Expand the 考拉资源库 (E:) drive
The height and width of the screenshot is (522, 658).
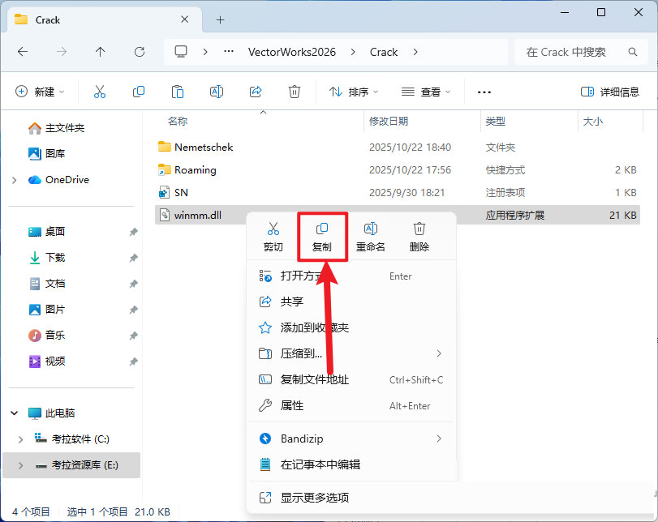20,465
